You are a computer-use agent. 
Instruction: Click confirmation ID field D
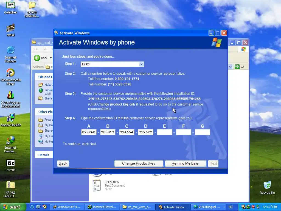coord(145,132)
